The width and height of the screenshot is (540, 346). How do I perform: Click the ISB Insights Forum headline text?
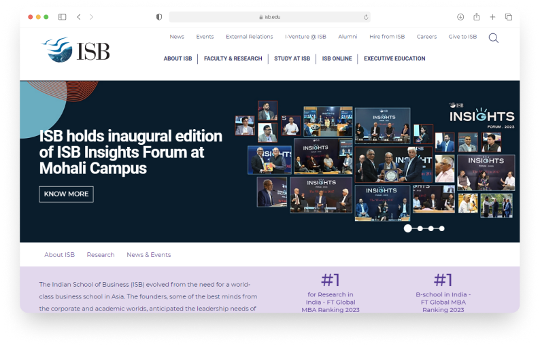pyautogui.click(x=131, y=152)
